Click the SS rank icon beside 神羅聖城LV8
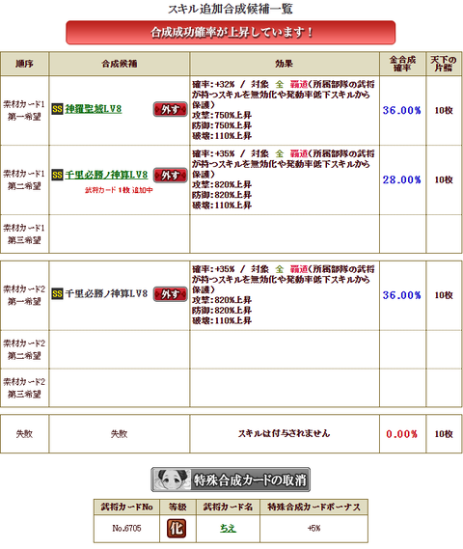Viewport: 463px width, 549px height. pos(57,109)
